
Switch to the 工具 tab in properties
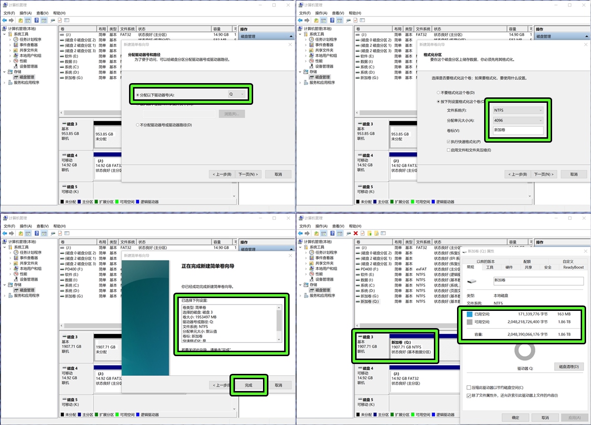pyautogui.click(x=490, y=267)
